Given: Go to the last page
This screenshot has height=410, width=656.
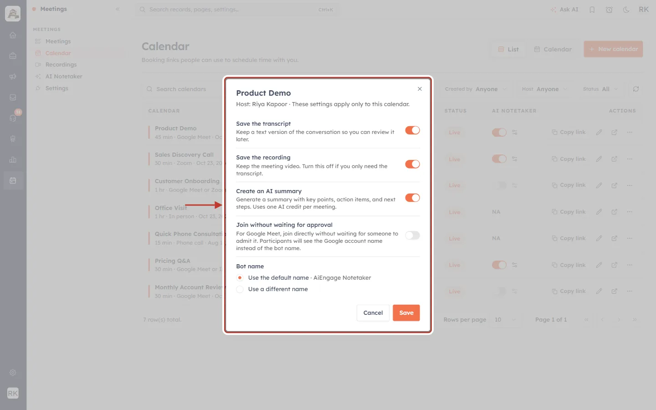Looking at the screenshot, I should point(635,320).
